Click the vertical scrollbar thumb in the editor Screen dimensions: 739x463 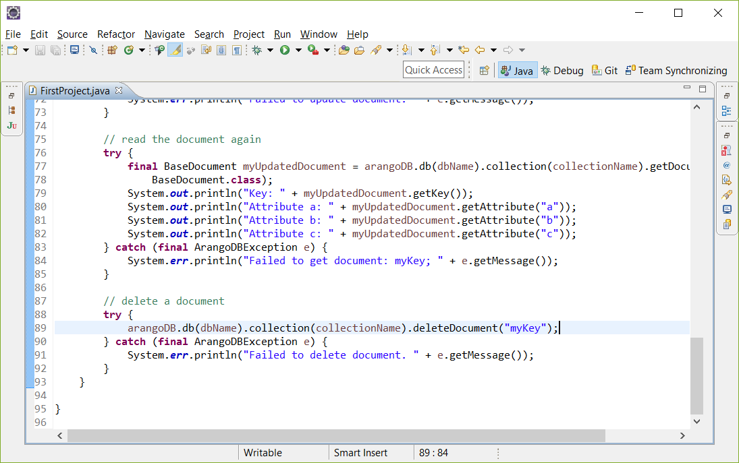click(x=696, y=375)
